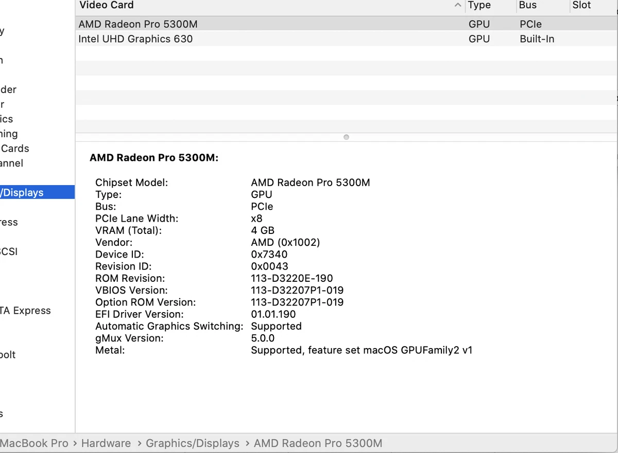
Task: Click the Bus value PCIe in details pane
Action: click(x=262, y=206)
